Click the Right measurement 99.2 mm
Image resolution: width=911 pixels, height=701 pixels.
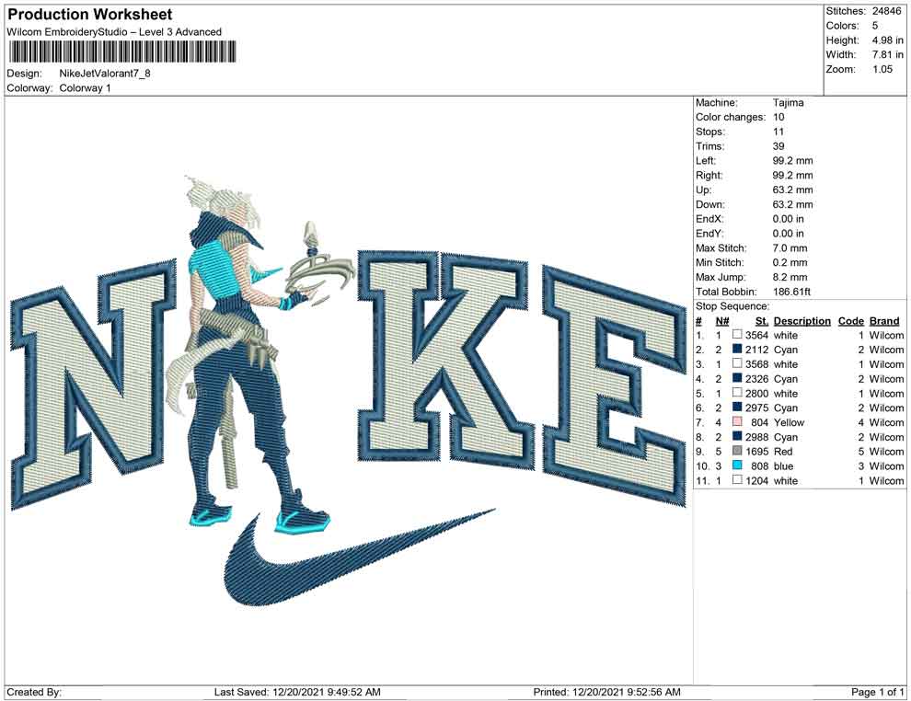point(792,176)
